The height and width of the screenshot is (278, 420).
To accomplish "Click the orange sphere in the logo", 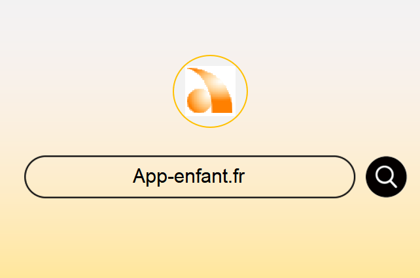I will [199, 101].
